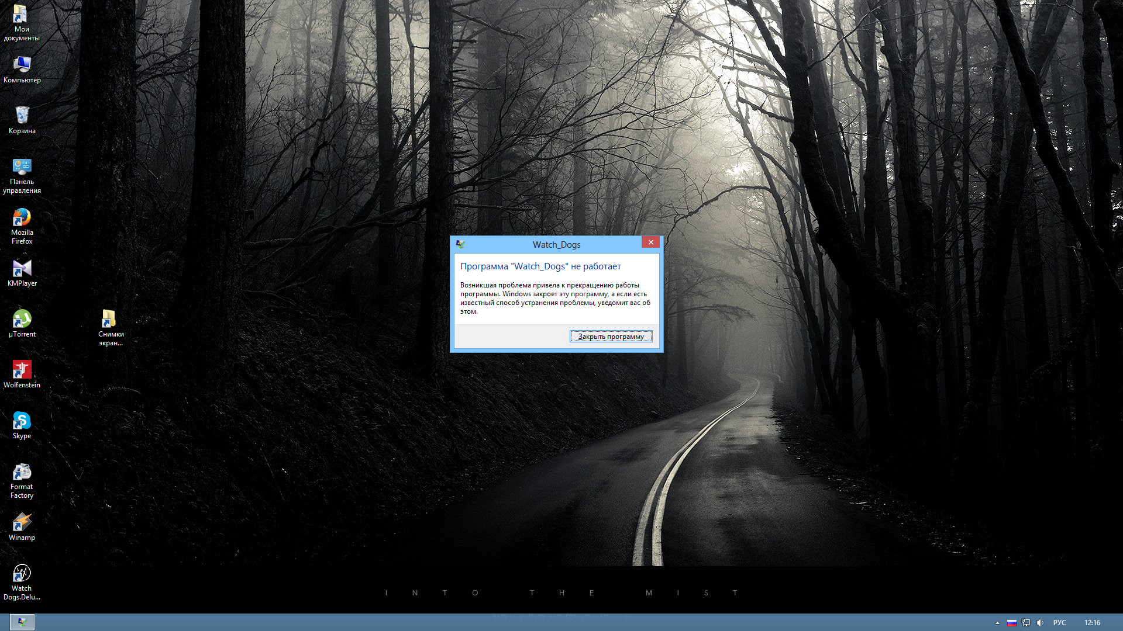Select the Компьютер desktop icon
Viewport: 1123px width, 631px height.
[22, 70]
